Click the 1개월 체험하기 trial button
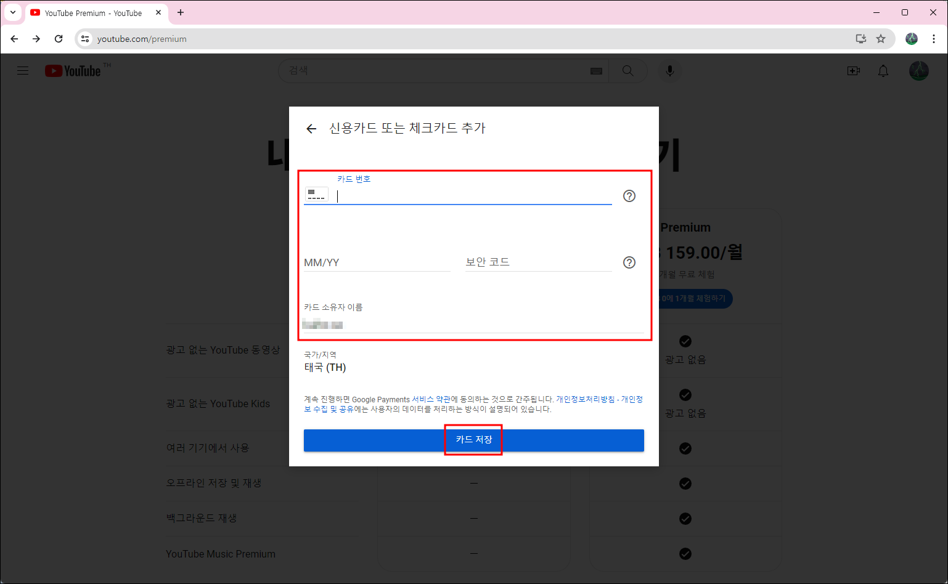 (x=695, y=298)
